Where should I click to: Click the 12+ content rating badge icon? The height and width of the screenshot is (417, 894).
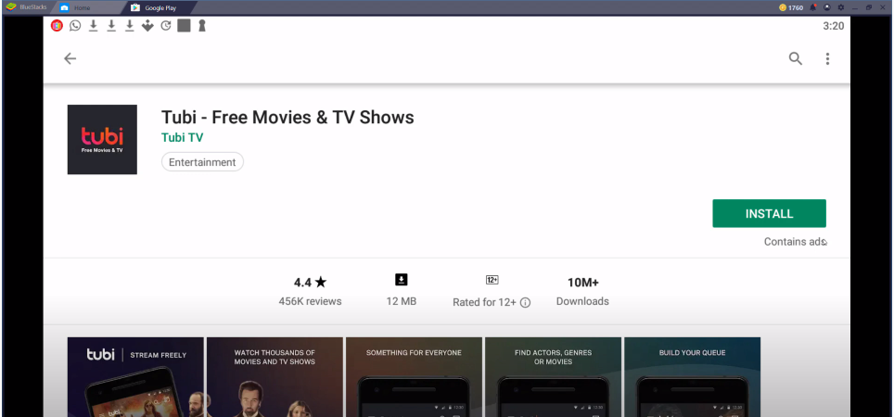pos(492,280)
